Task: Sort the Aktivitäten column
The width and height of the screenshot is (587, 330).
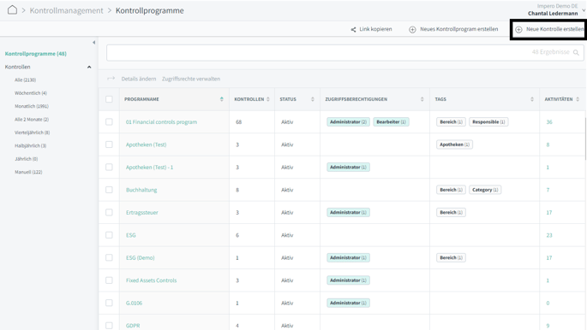Action: [578, 99]
